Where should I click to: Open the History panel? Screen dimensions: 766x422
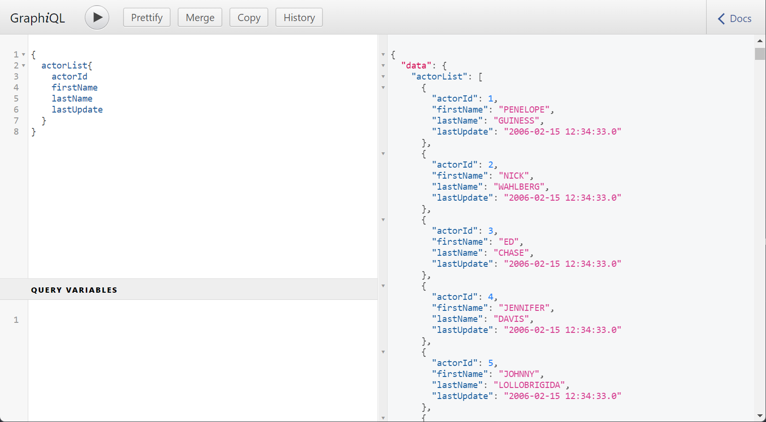click(x=299, y=18)
